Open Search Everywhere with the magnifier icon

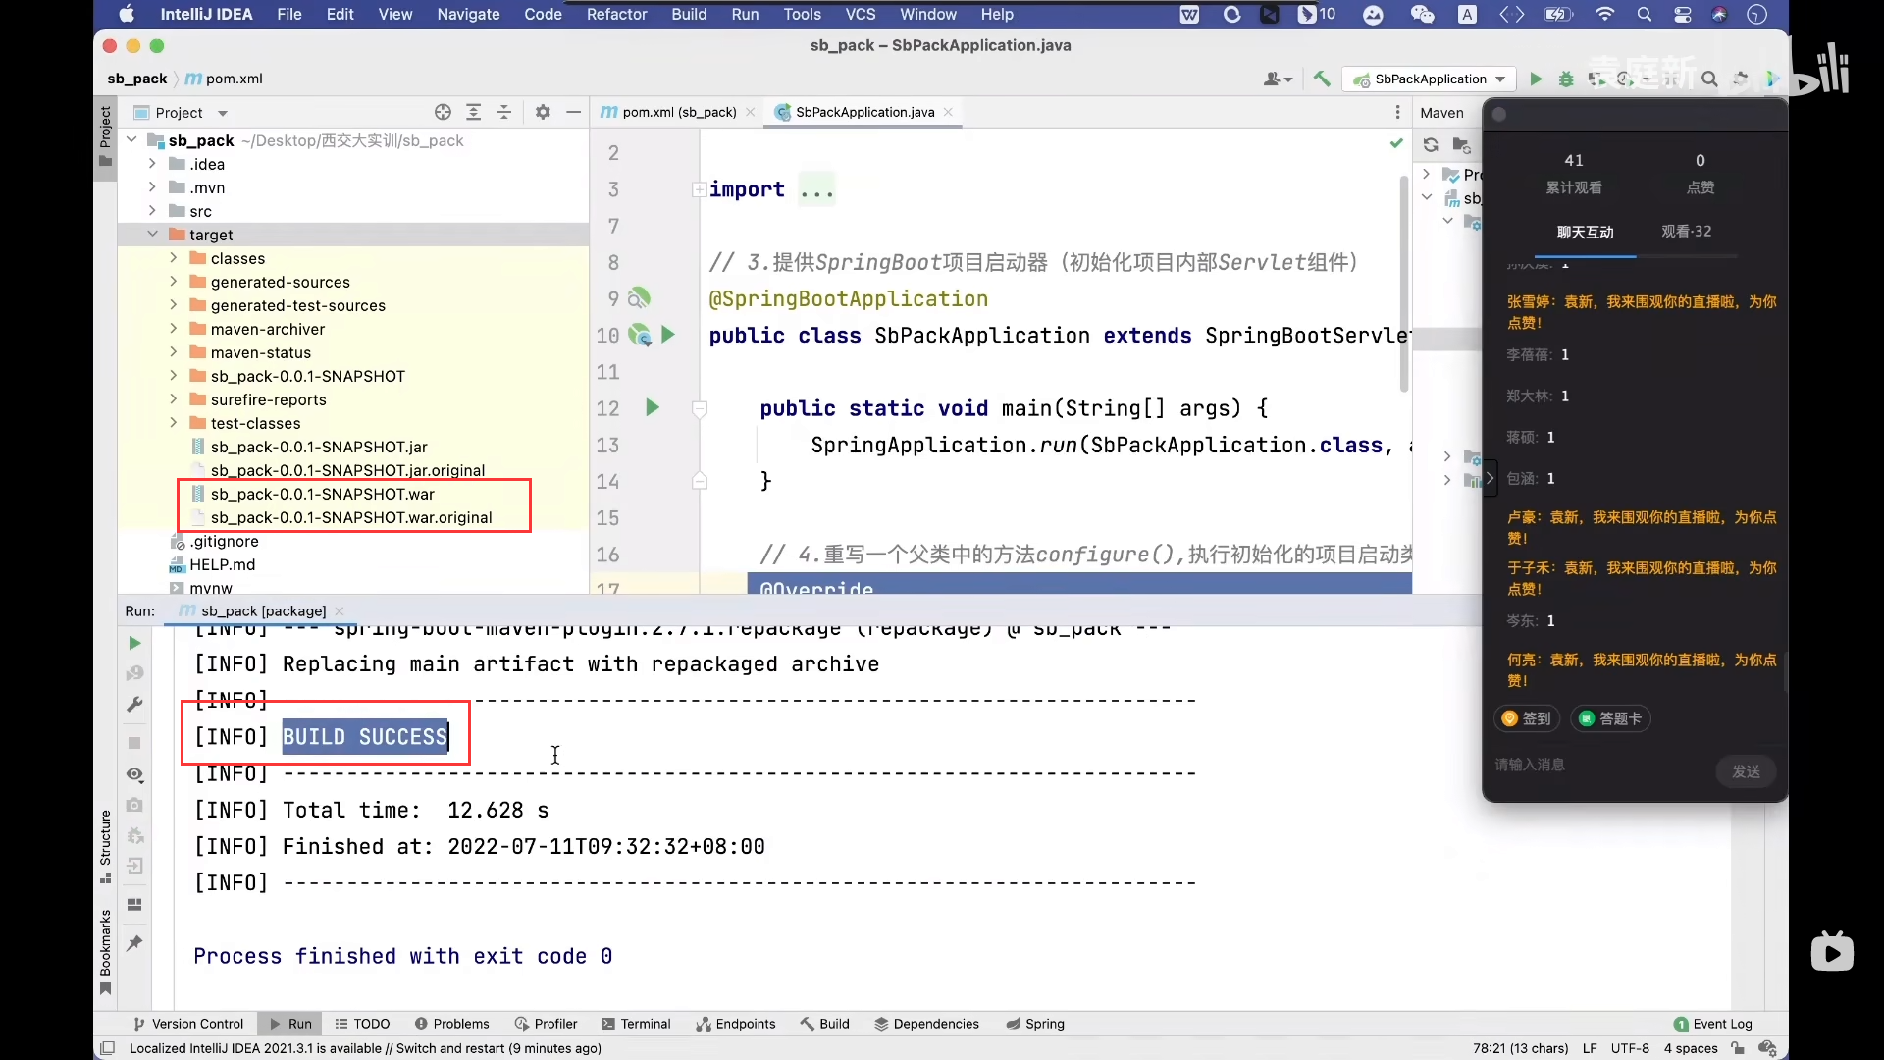pos(1709,79)
